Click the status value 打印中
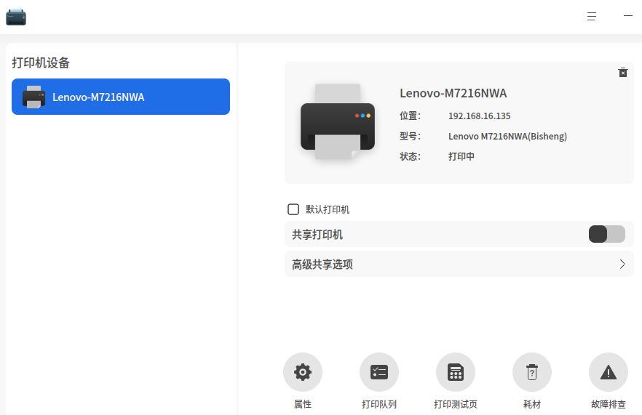 pyautogui.click(x=461, y=156)
